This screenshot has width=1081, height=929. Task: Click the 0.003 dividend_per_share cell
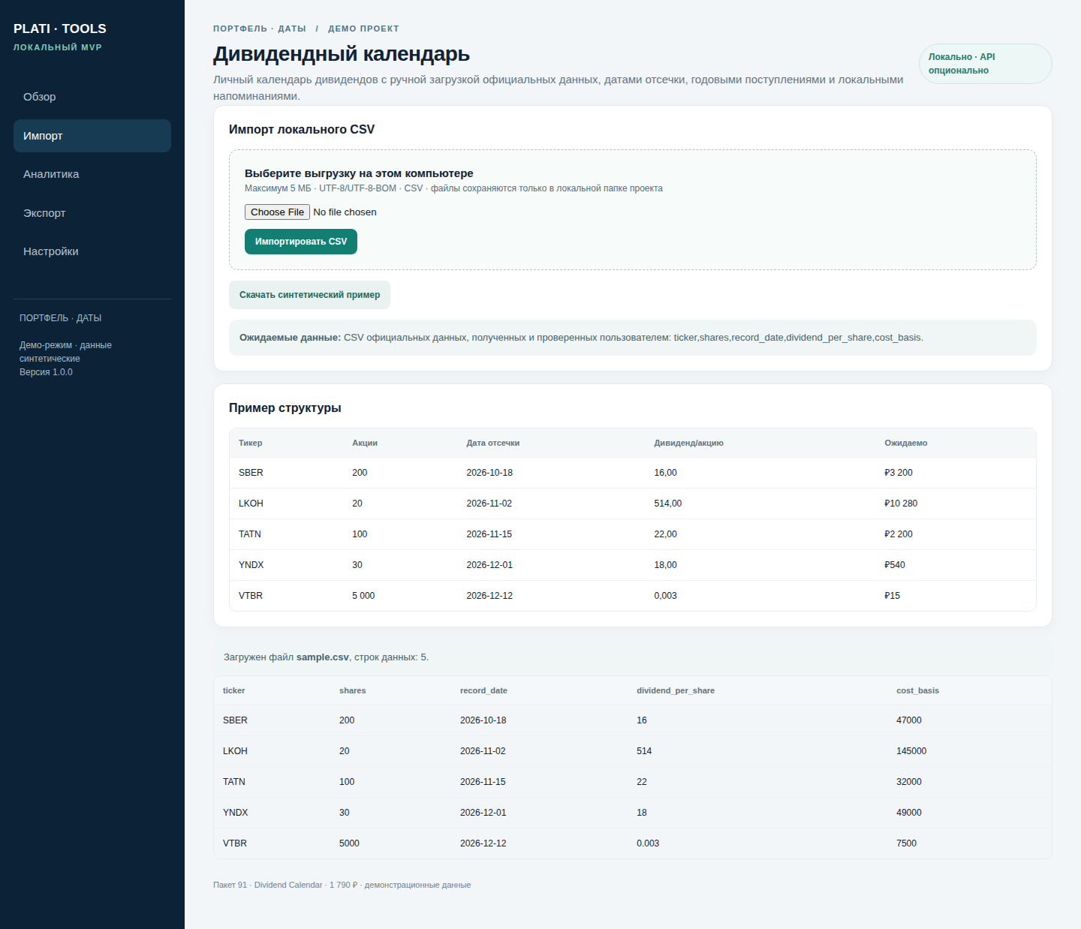[x=648, y=843]
